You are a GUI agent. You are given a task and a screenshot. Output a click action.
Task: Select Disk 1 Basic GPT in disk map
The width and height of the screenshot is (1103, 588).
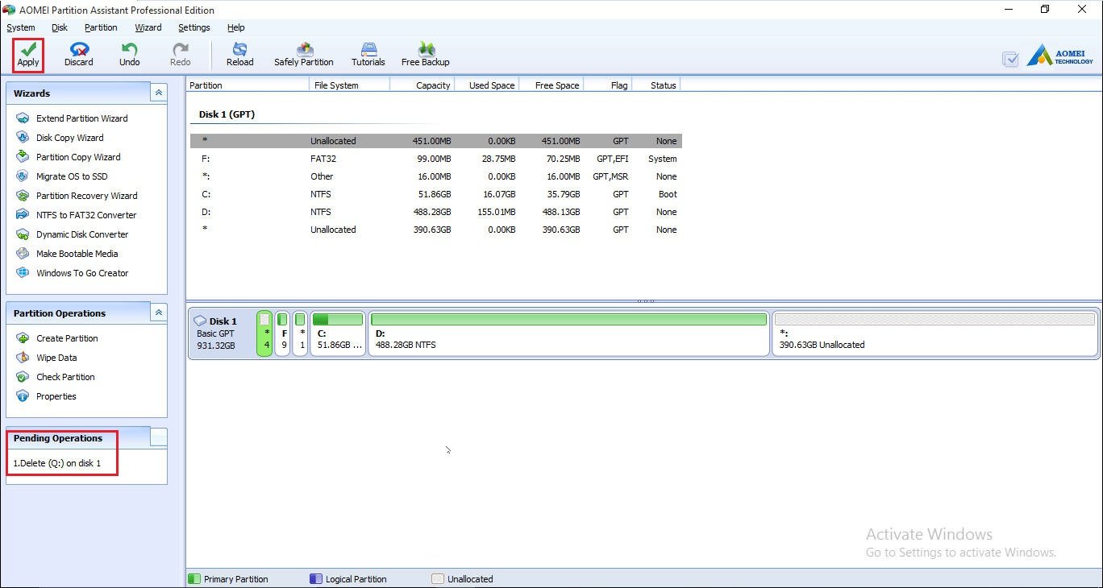point(221,333)
